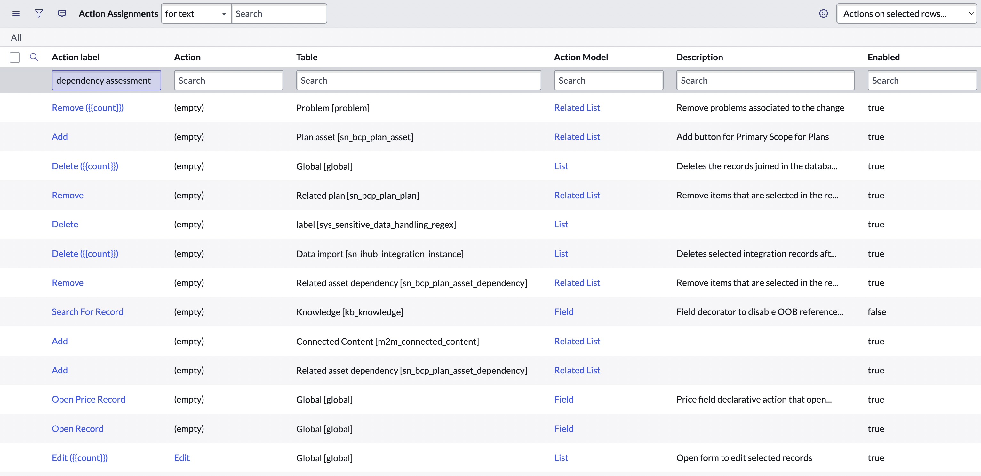Select 'Problem [problem]' table cell
981x476 pixels.
(x=333, y=108)
